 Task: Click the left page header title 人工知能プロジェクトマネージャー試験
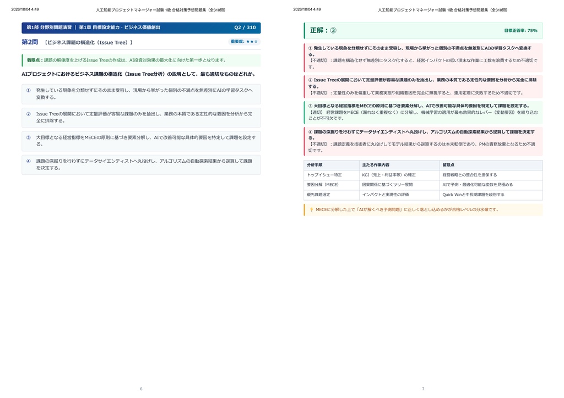tap(161, 10)
